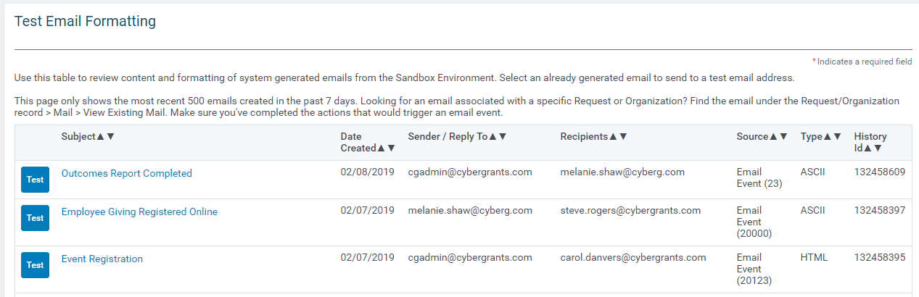Sort Source column descending arrow
The image size is (919, 297).
[x=783, y=136]
